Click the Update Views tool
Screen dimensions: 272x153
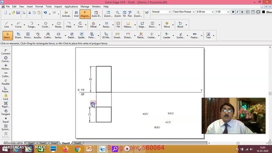coord(81,35)
